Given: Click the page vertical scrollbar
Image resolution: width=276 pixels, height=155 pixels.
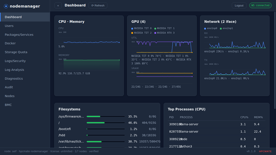Looking at the screenshot, I should tap(275, 60).
